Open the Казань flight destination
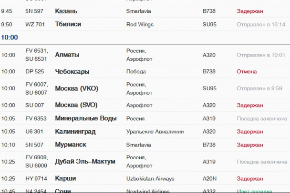Image resolution: width=290 pixels, height=193 pixels. pyautogui.click(x=66, y=10)
